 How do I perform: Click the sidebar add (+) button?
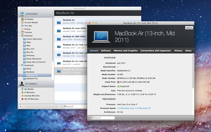(21, 106)
